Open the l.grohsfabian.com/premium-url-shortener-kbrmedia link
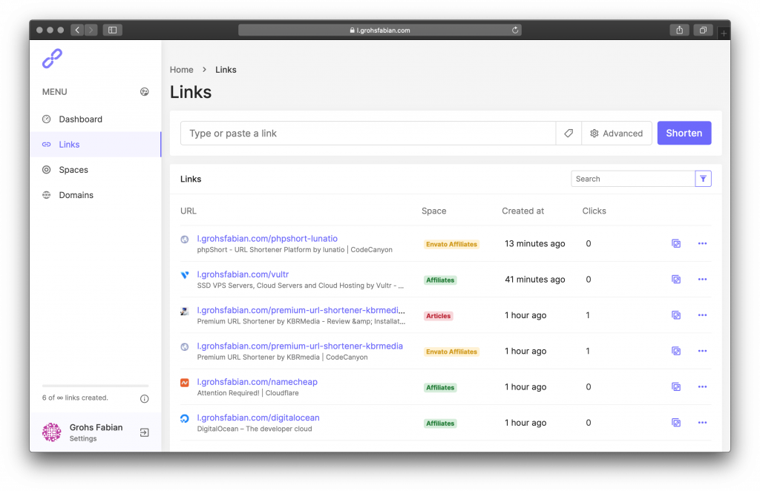 coord(300,346)
